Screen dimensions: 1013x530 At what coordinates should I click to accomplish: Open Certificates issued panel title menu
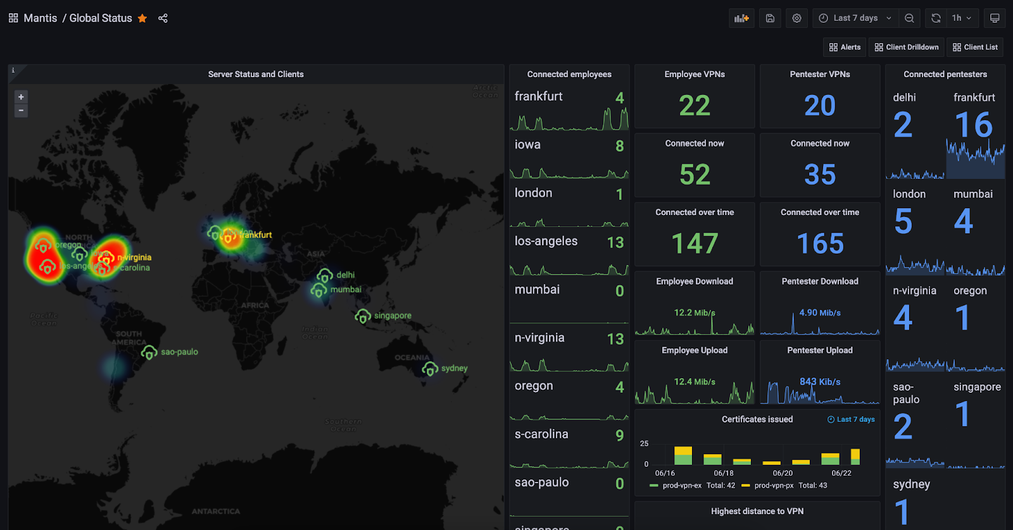[x=757, y=419]
